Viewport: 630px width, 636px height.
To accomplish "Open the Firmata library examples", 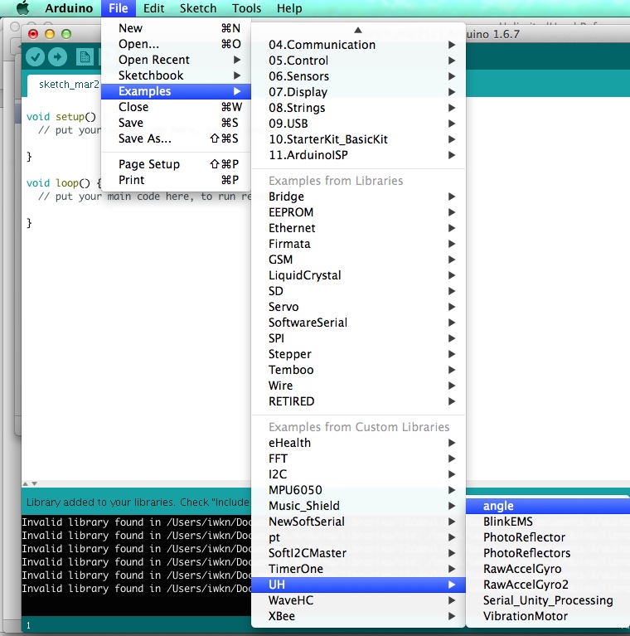I will coord(358,244).
